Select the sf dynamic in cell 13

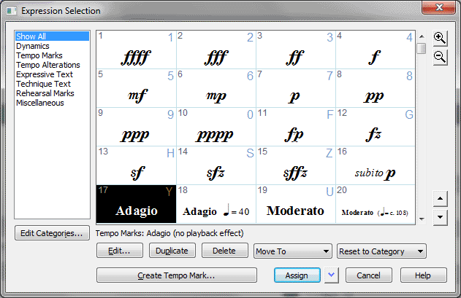tap(136, 165)
